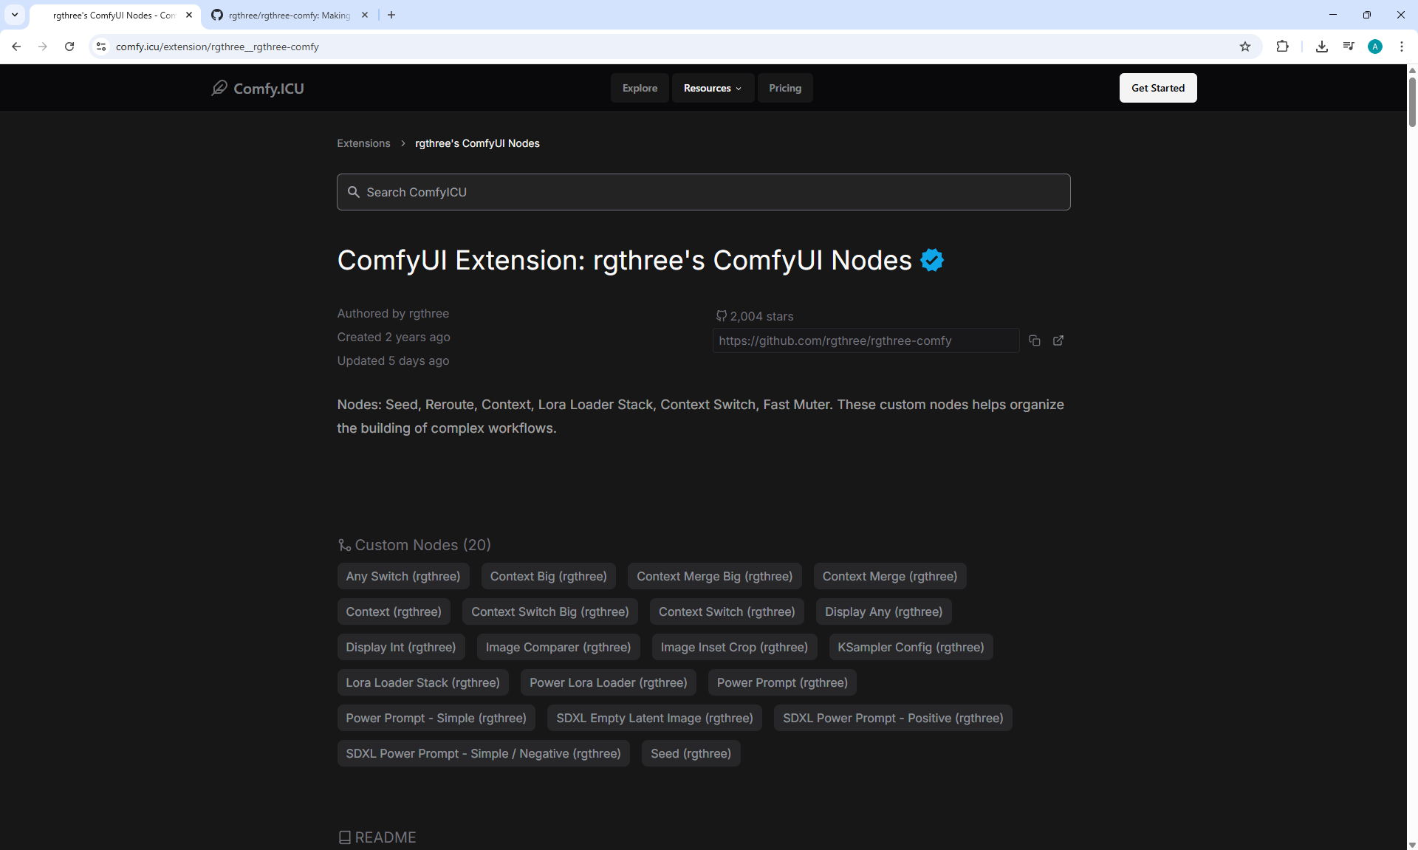Expand the Resources dropdown menu
Image resolution: width=1418 pixels, height=850 pixels.
click(712, 88)
